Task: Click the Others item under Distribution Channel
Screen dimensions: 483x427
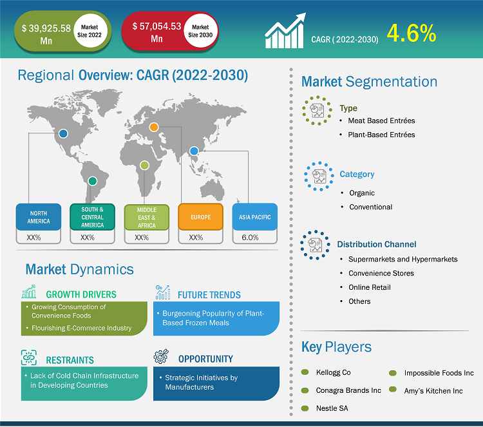Action: pos(359,301)
